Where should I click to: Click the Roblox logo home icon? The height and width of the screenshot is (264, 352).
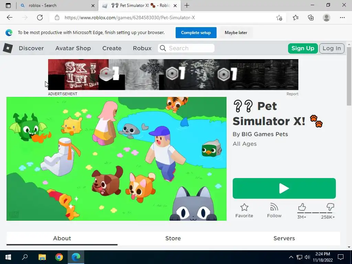point(8,48)
